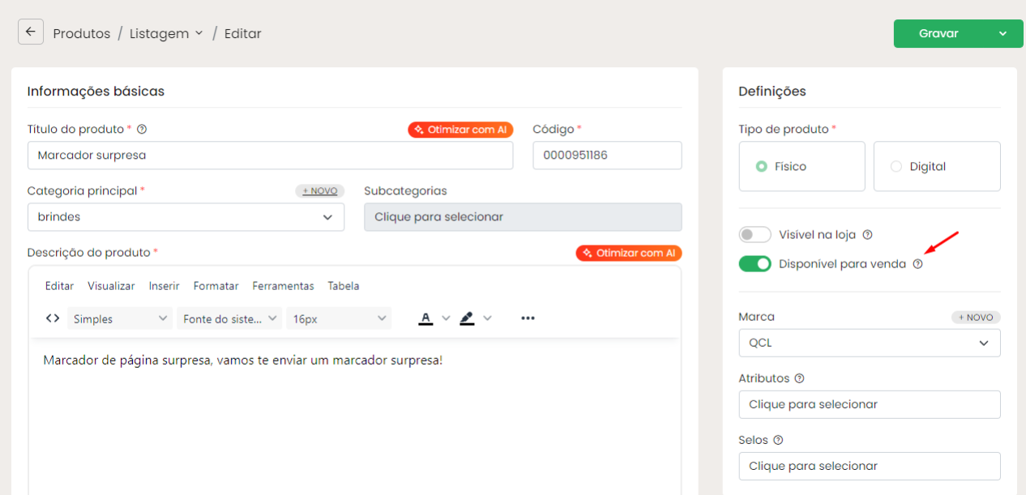The height and width of the screenshot is (495, 1026).
Task: Open the Categoria principal dropdown
Action: pyautogui.click(x=186, y=217)
